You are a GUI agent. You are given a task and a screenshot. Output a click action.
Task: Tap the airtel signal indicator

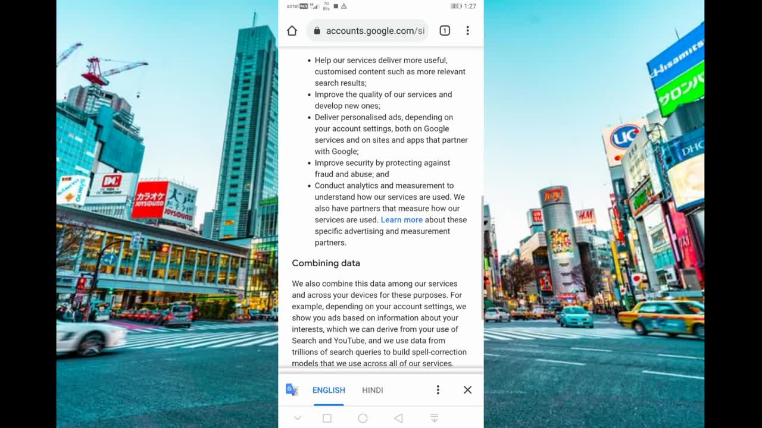click(303, 6)
